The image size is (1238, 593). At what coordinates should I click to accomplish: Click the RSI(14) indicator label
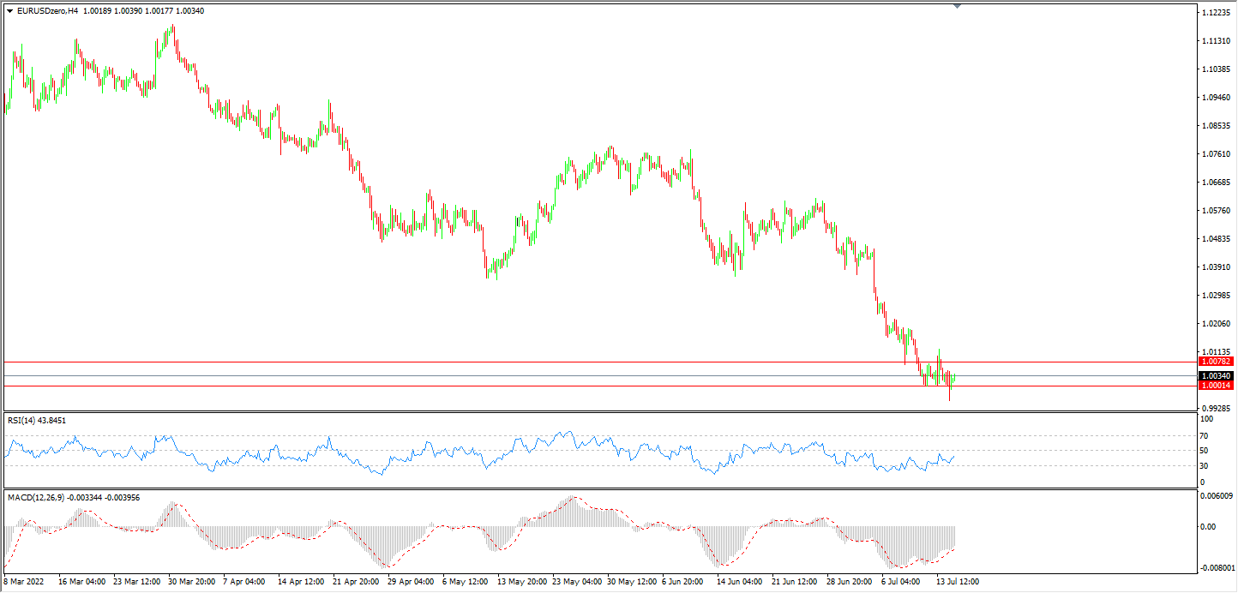[x=37, y=420]
